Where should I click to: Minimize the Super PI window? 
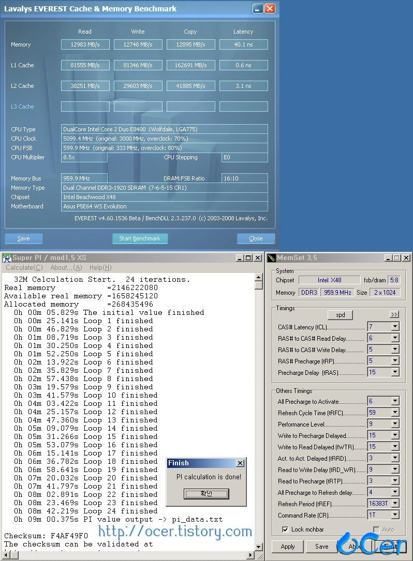point(240,257)
